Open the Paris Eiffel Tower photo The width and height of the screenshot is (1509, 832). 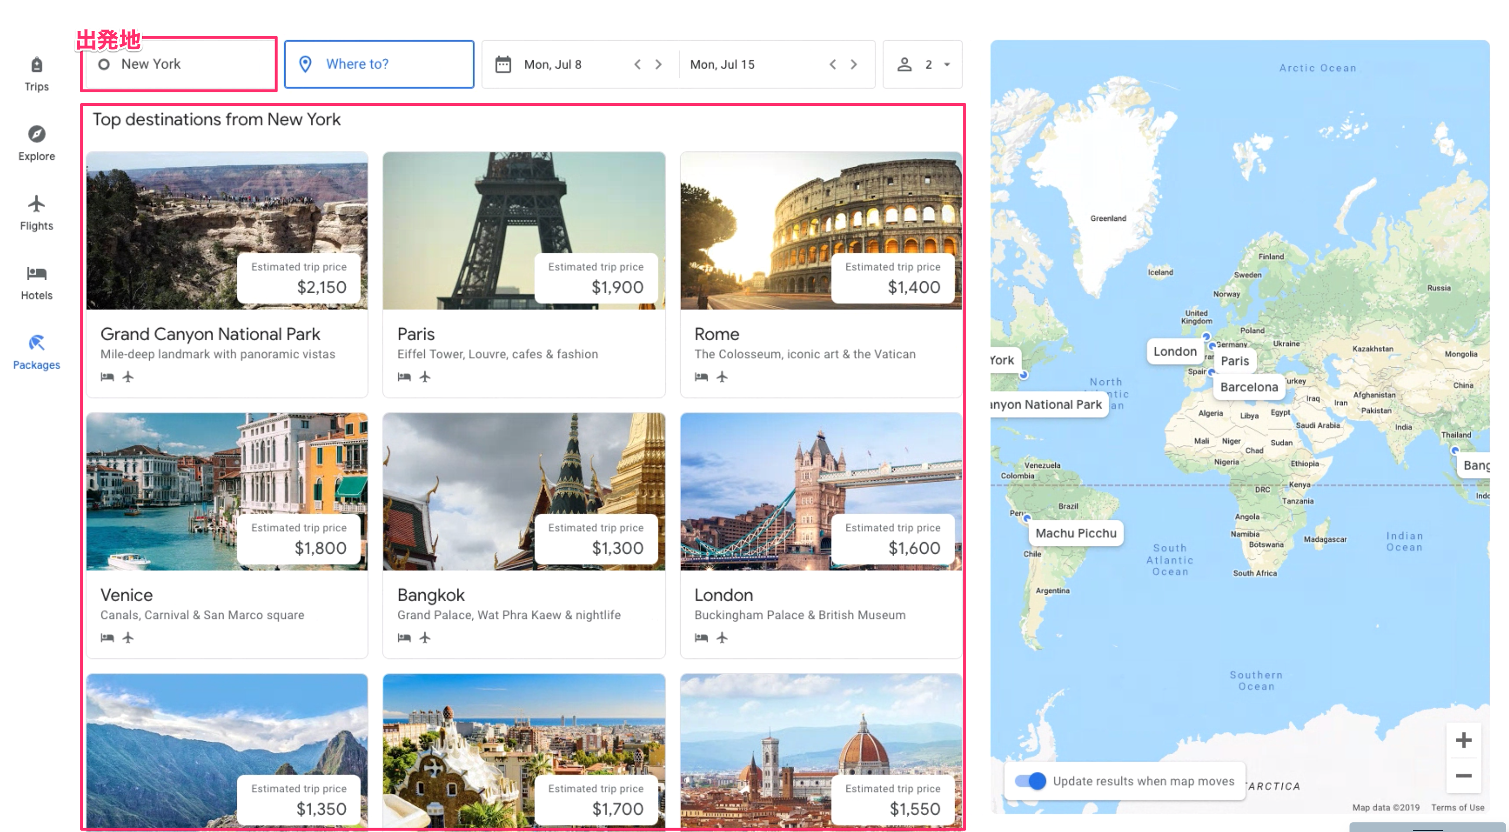click(x=523, y=230)
